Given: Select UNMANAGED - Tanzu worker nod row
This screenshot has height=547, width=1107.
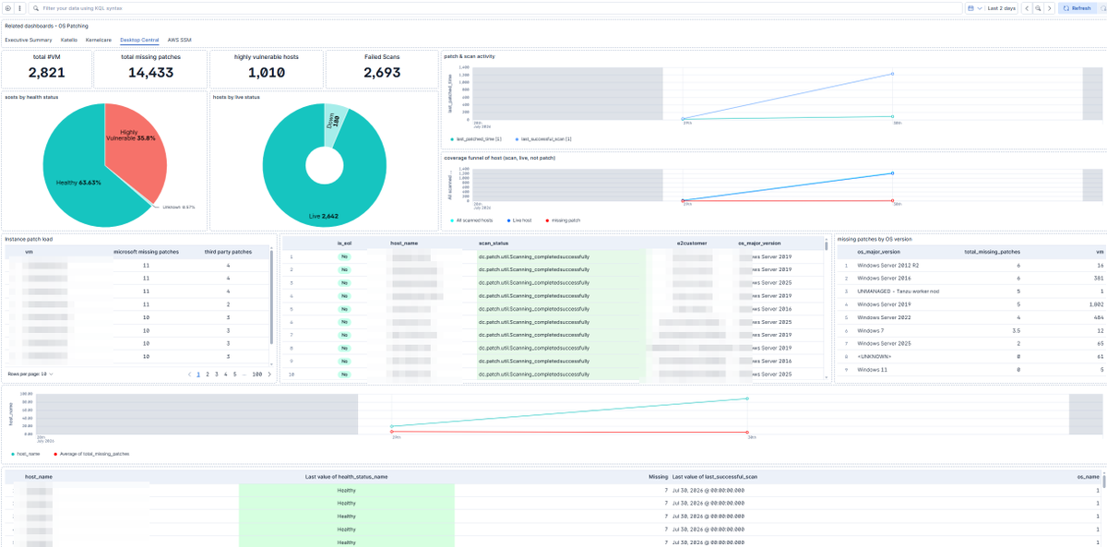Looking at the screenshot, I should pos(970,290).
